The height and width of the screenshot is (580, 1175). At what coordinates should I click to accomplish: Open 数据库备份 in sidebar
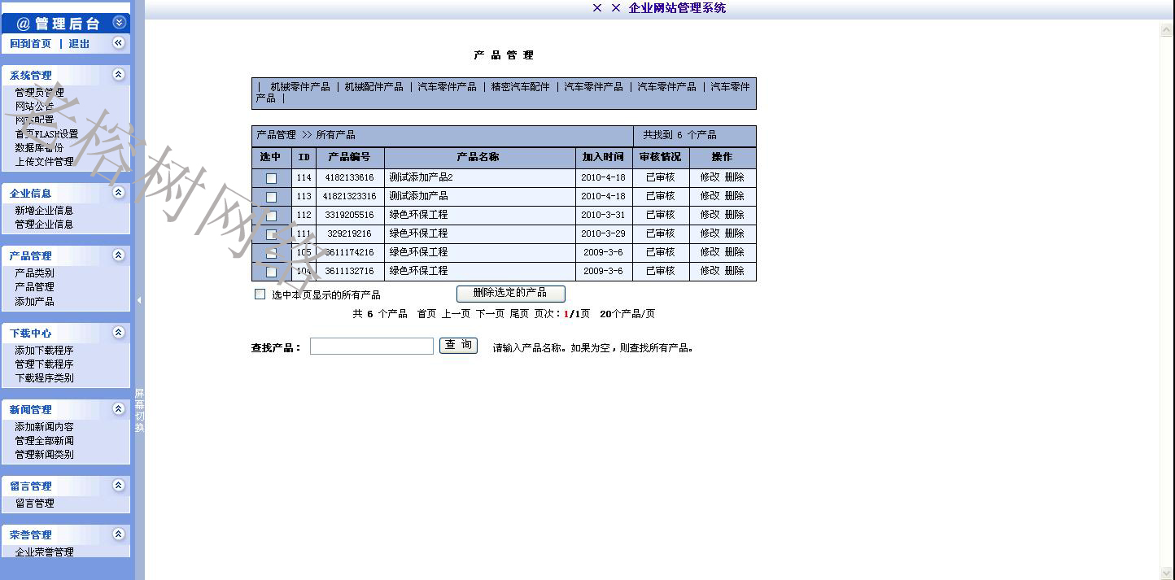pos(39,148)
